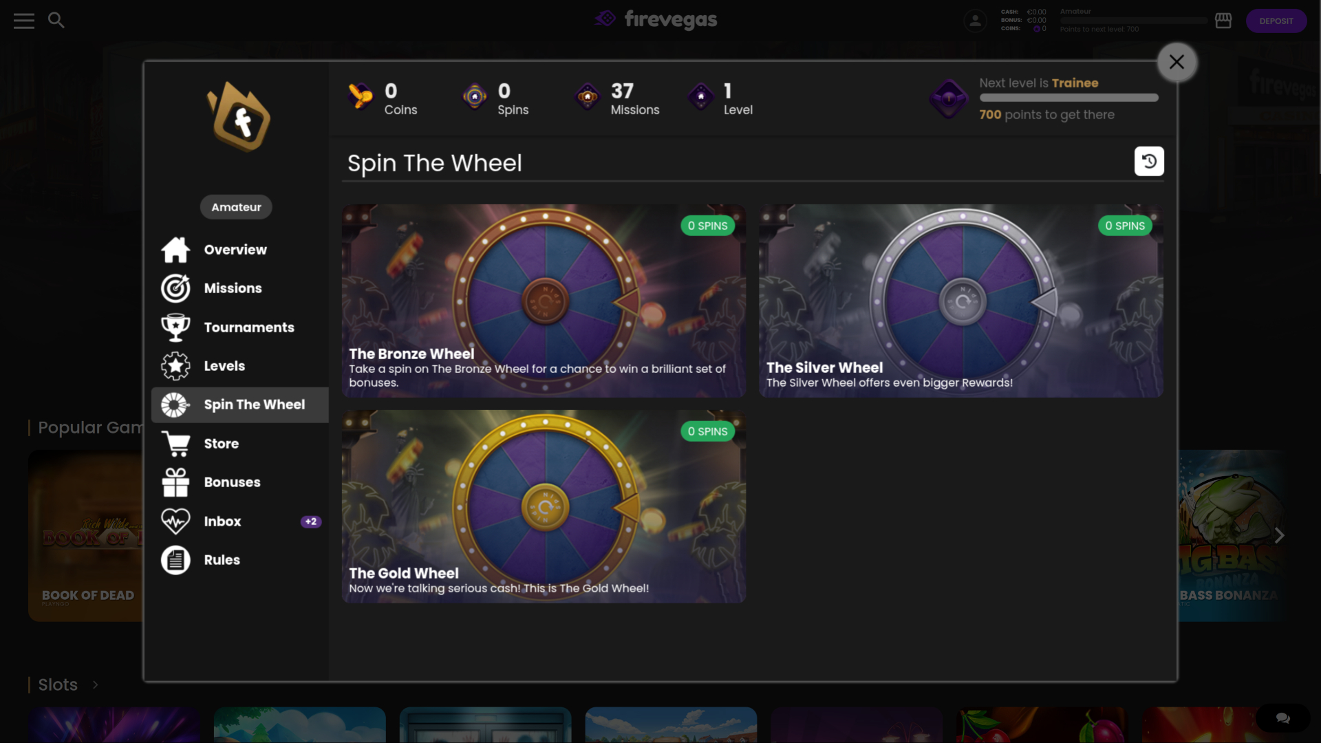The image size is (1321, 743).
Task: Open The Silver Wheel card
Action: (960, 301)
